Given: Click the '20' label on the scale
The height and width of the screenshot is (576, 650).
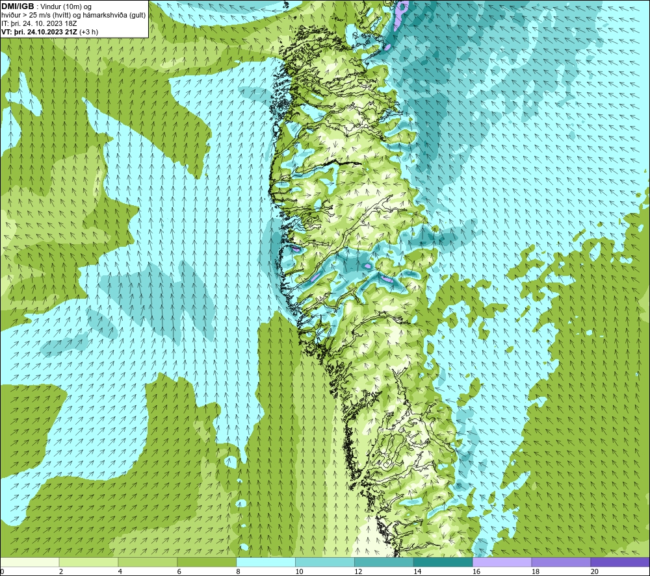Looking at the screenshot, I should [595, 571].
